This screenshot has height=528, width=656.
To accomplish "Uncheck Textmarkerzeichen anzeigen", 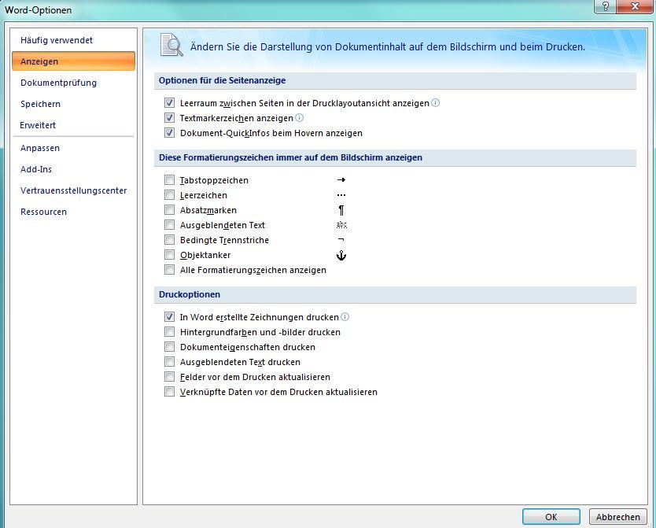I will 169,118.
